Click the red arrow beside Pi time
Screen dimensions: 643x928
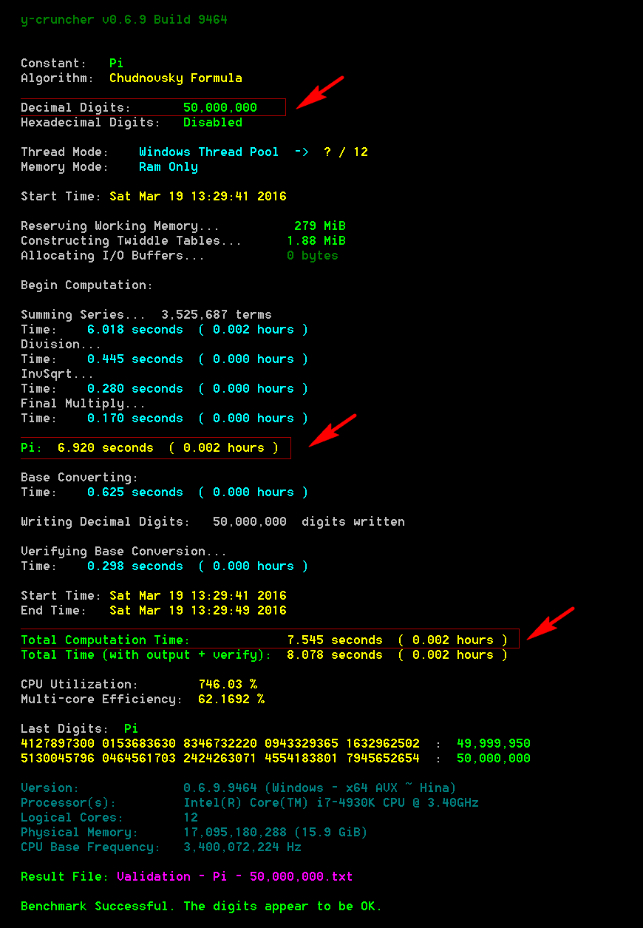pos(332,430)
